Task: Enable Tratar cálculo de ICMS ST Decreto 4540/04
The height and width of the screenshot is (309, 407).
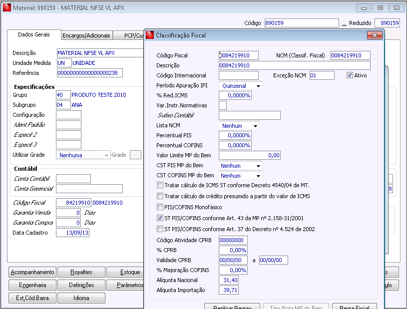Action: click(160, 185)
